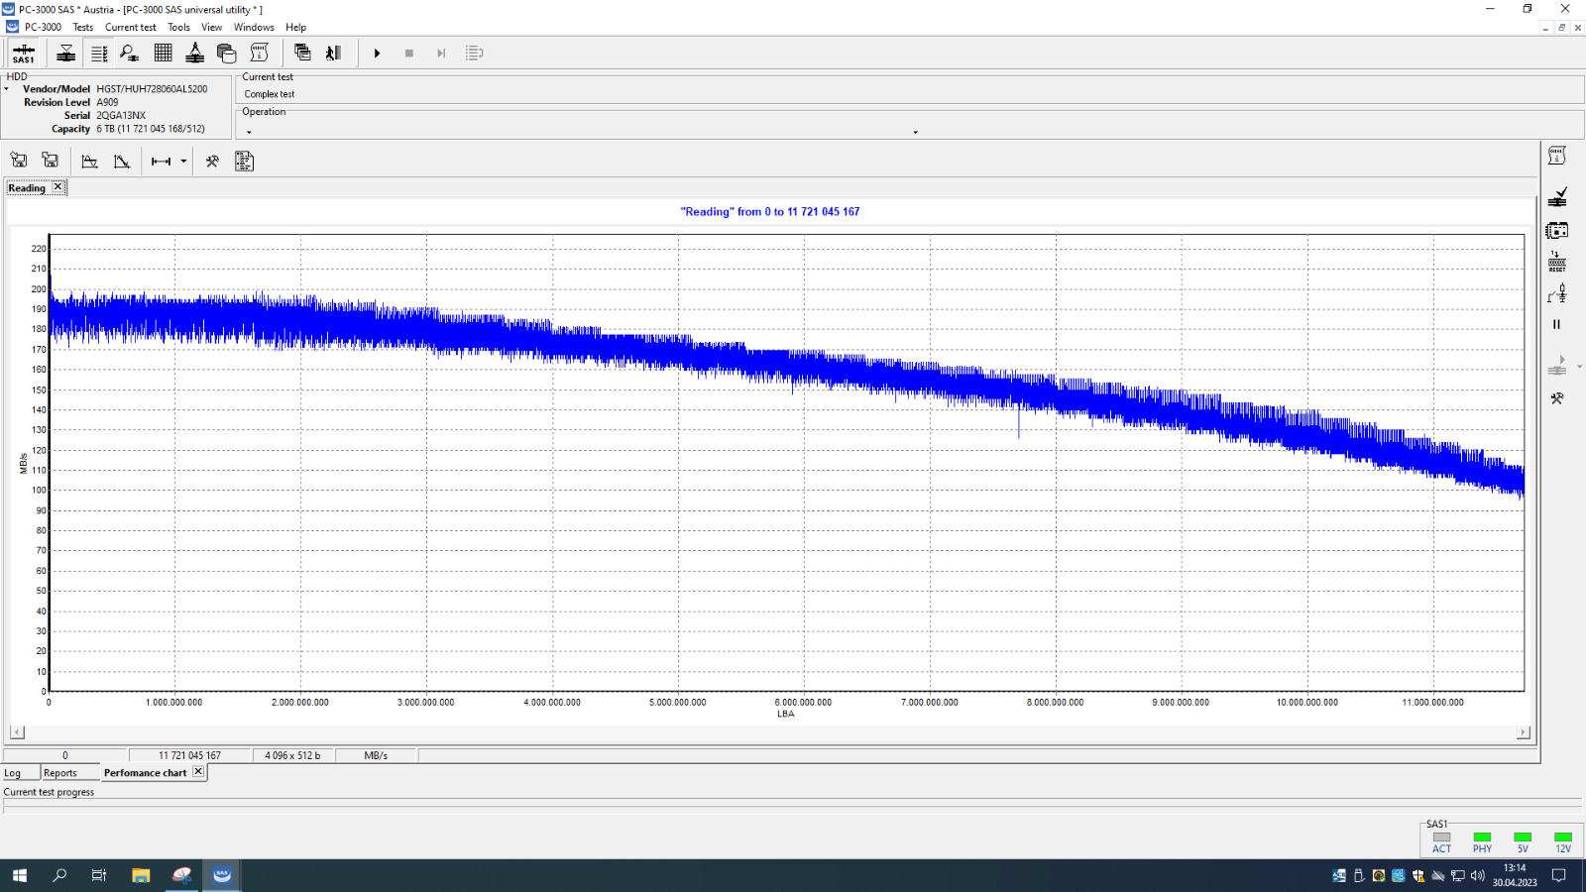Click the SAS1 port selector icon
The height and width of the screenshot is (892, 1586).
coord(24,54)
